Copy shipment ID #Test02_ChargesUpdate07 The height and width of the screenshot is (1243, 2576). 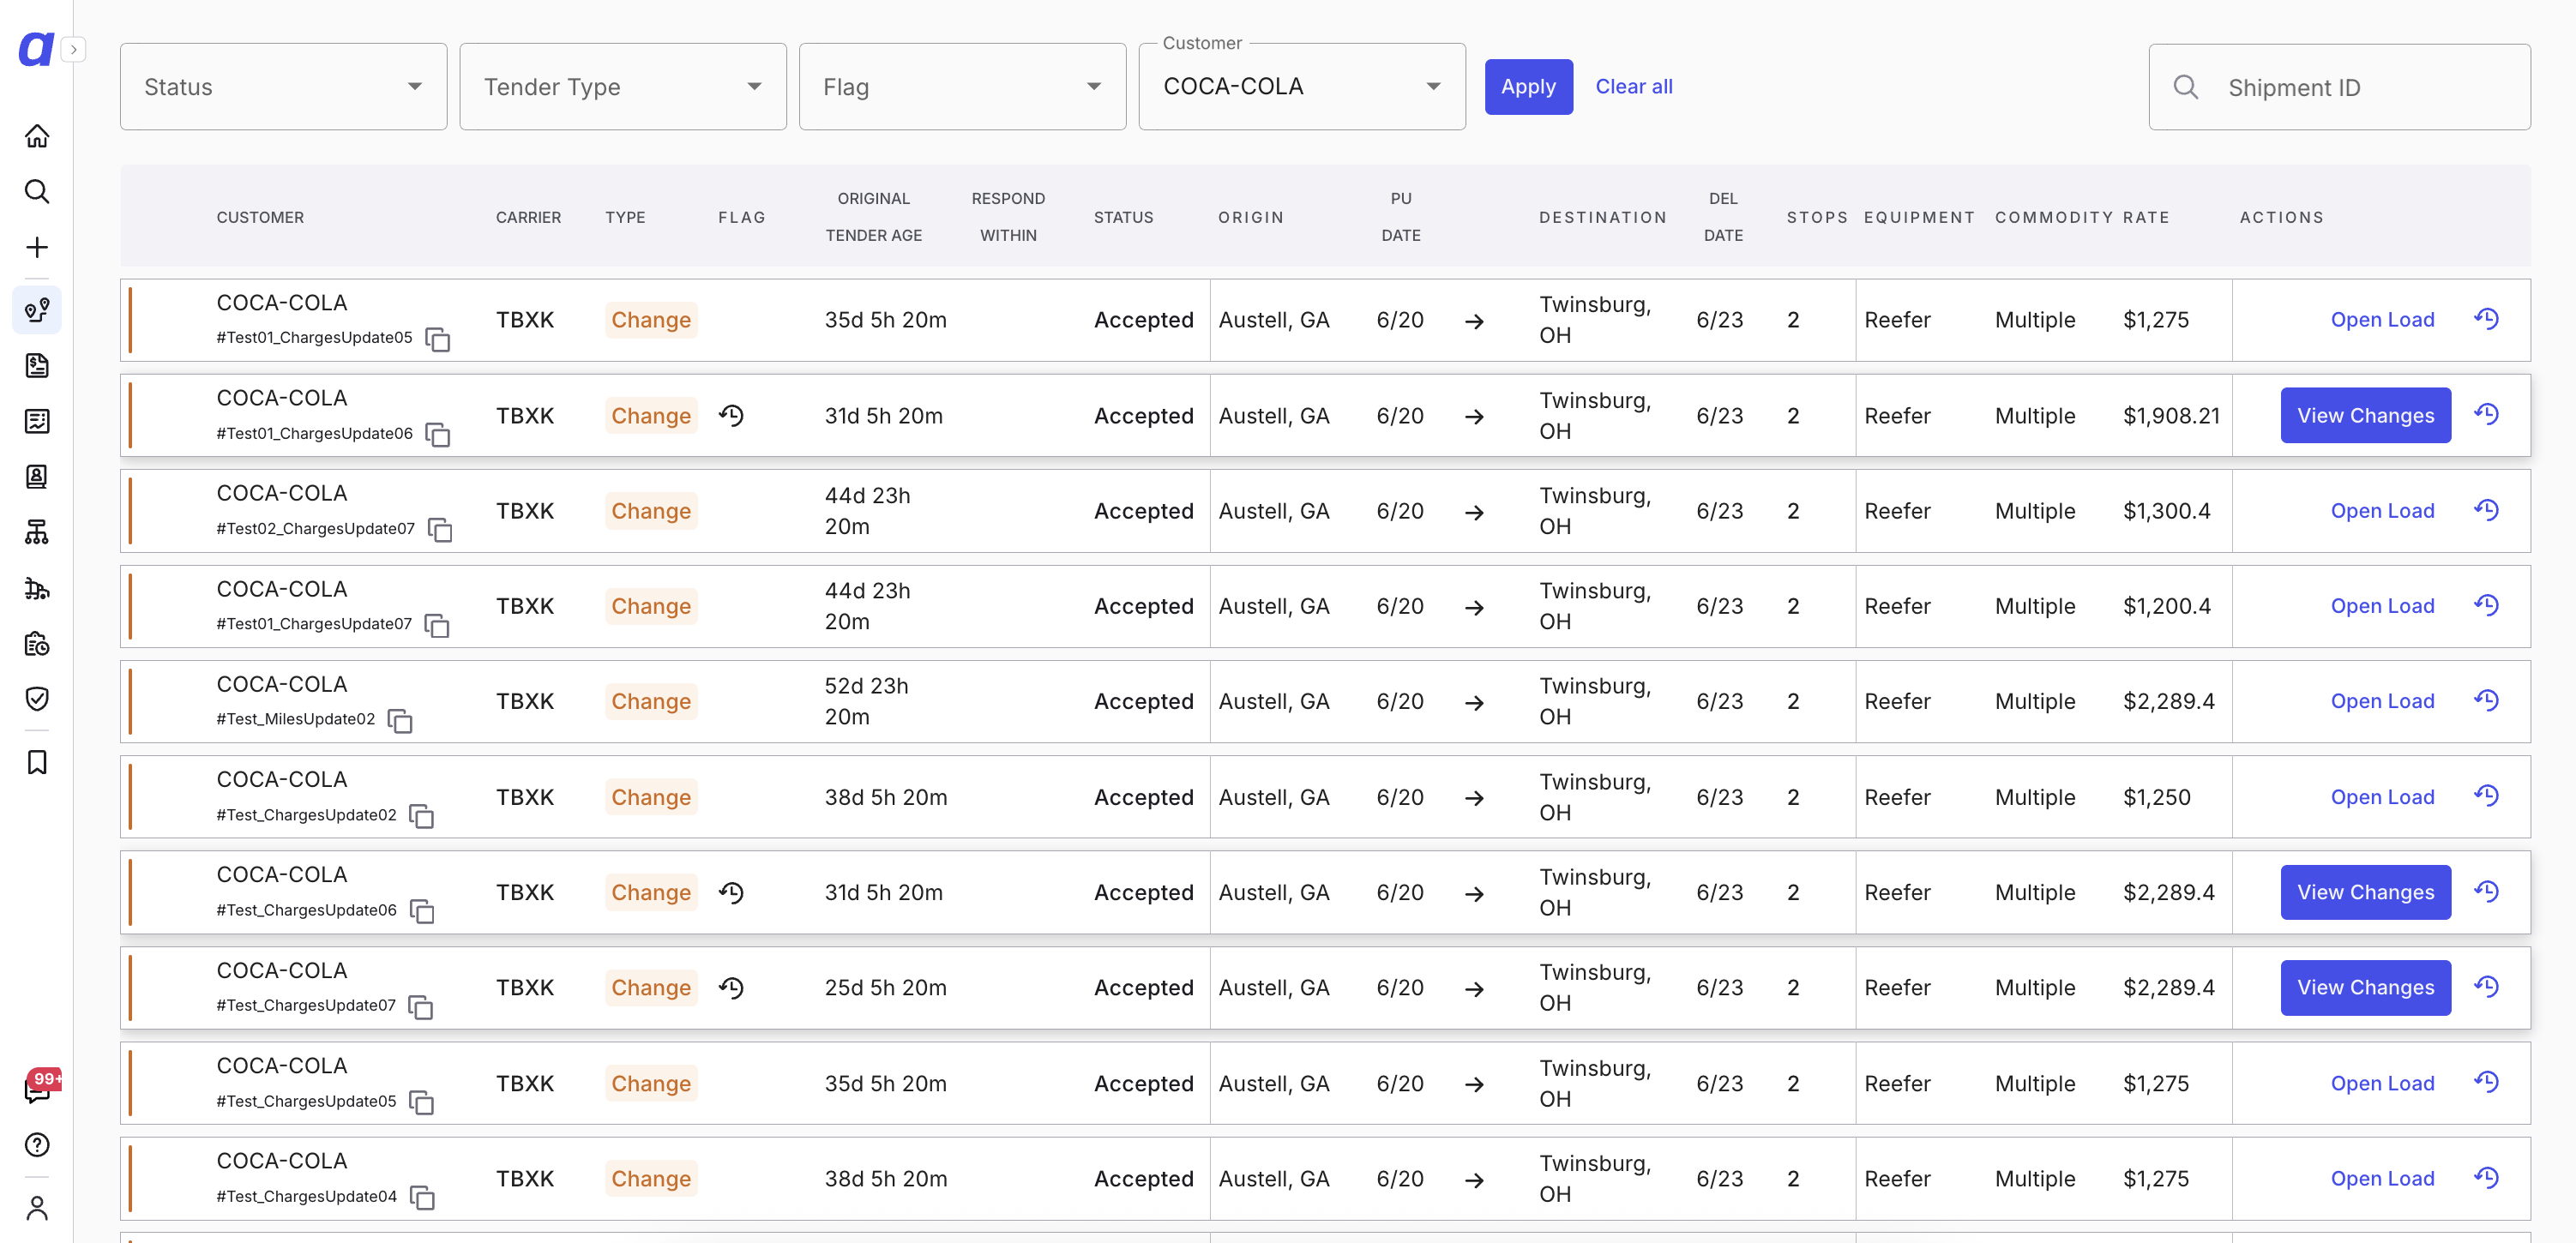[x=440, y=530]
